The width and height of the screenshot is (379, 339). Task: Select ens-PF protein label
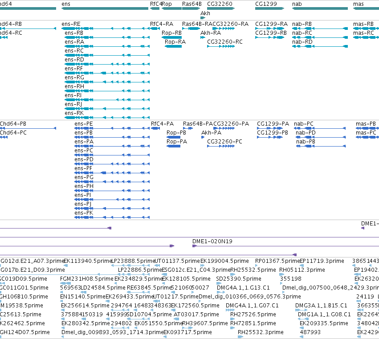pyautogui.click(x=83, y=168)
